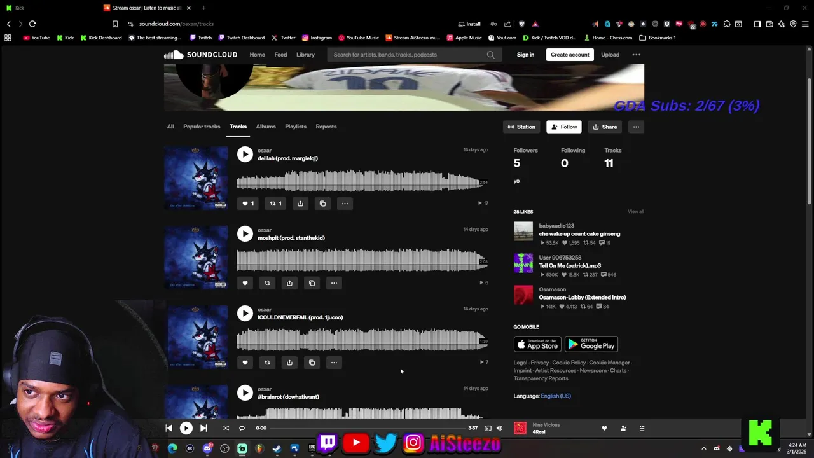Click the Create account button

point(570,55)
